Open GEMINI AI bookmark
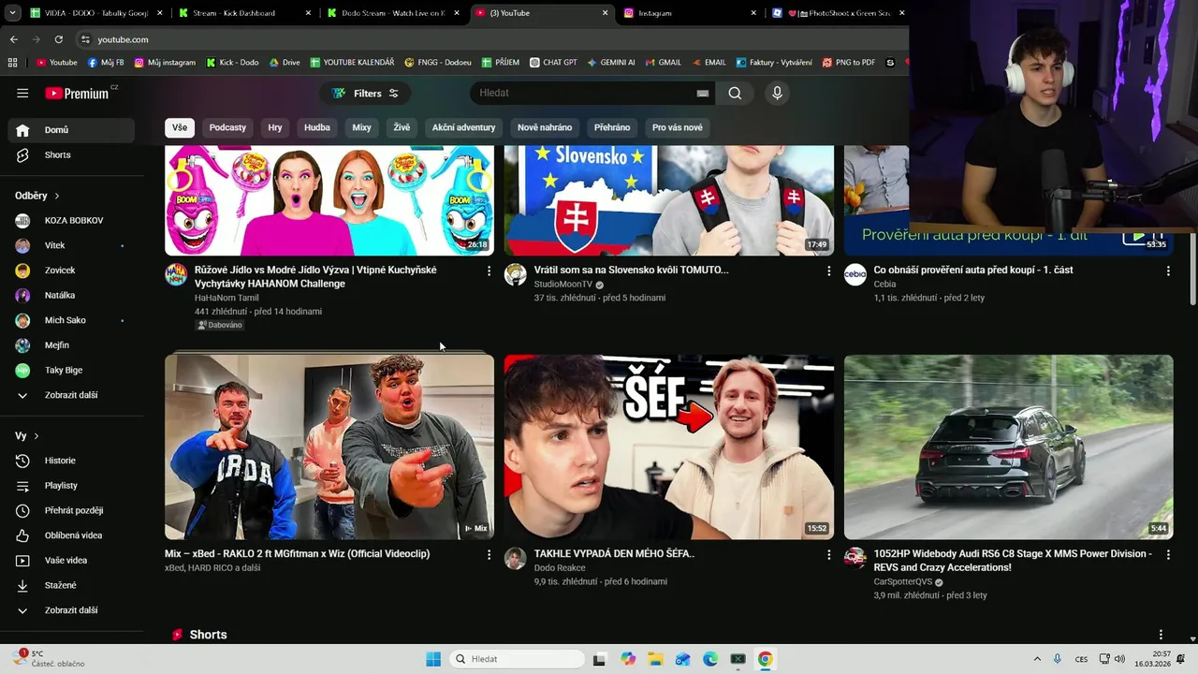This screenshot has height=674, width=1198. [x=611, y=63]
